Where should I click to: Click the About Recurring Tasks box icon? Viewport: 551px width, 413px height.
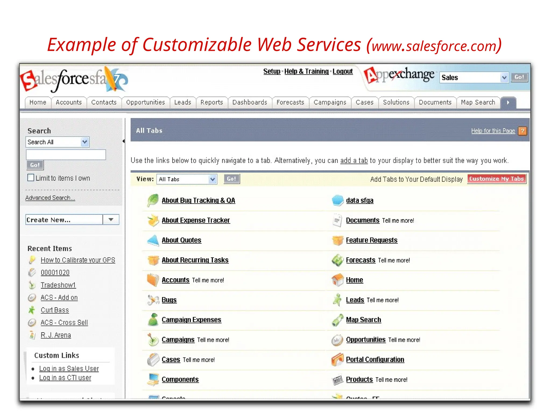pyautogui.click(x=153, y=260)
